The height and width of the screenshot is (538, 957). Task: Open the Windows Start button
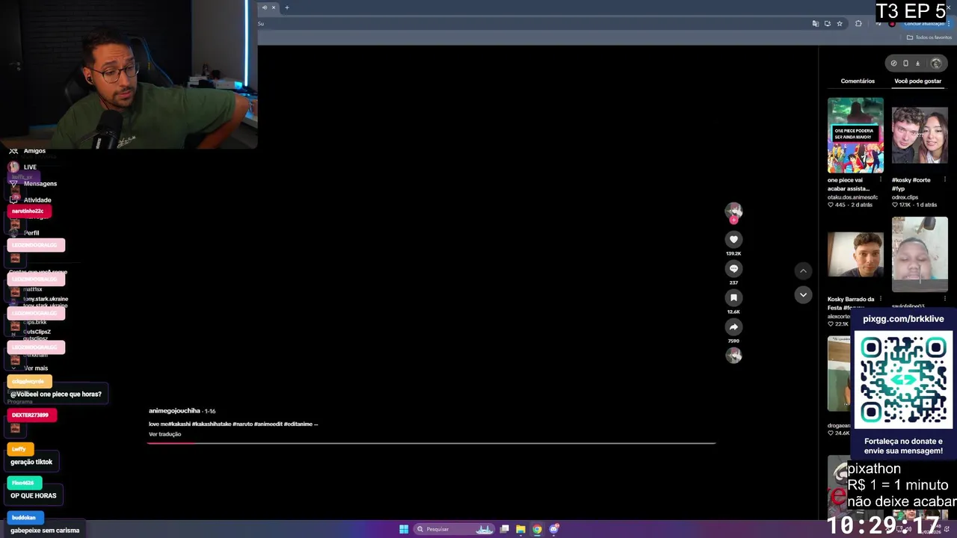404,529
